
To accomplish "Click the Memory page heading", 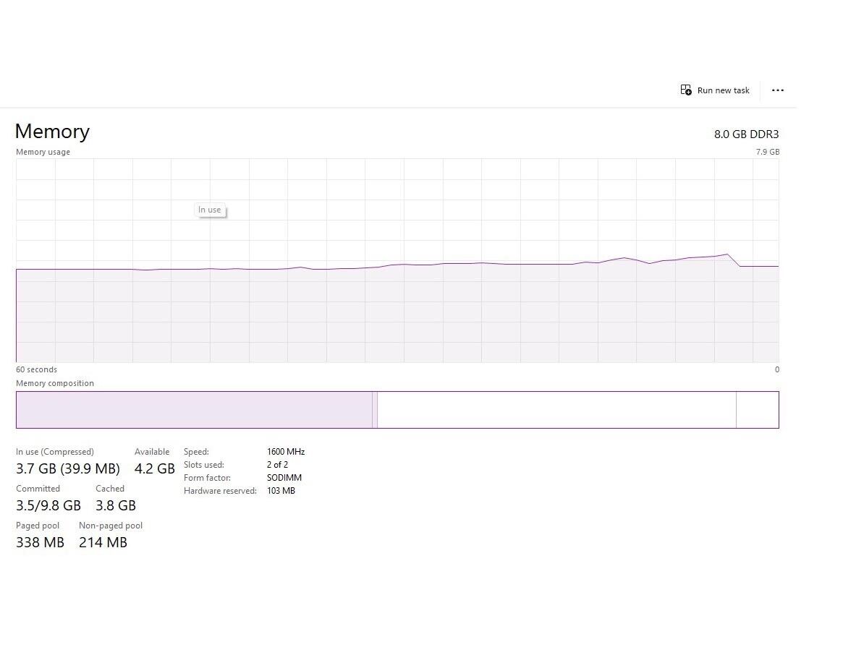I will (x=52, y=132).
